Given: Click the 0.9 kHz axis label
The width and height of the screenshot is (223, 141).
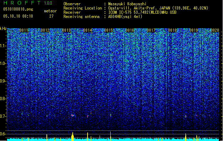Looking at the screenshot, I should coord(3,81).
